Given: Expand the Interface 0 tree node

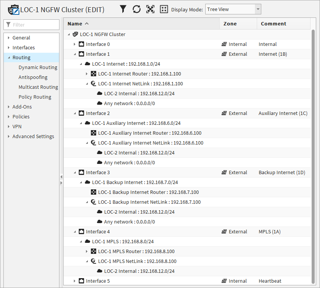Looking at the screenshot, I should (75, 44).
